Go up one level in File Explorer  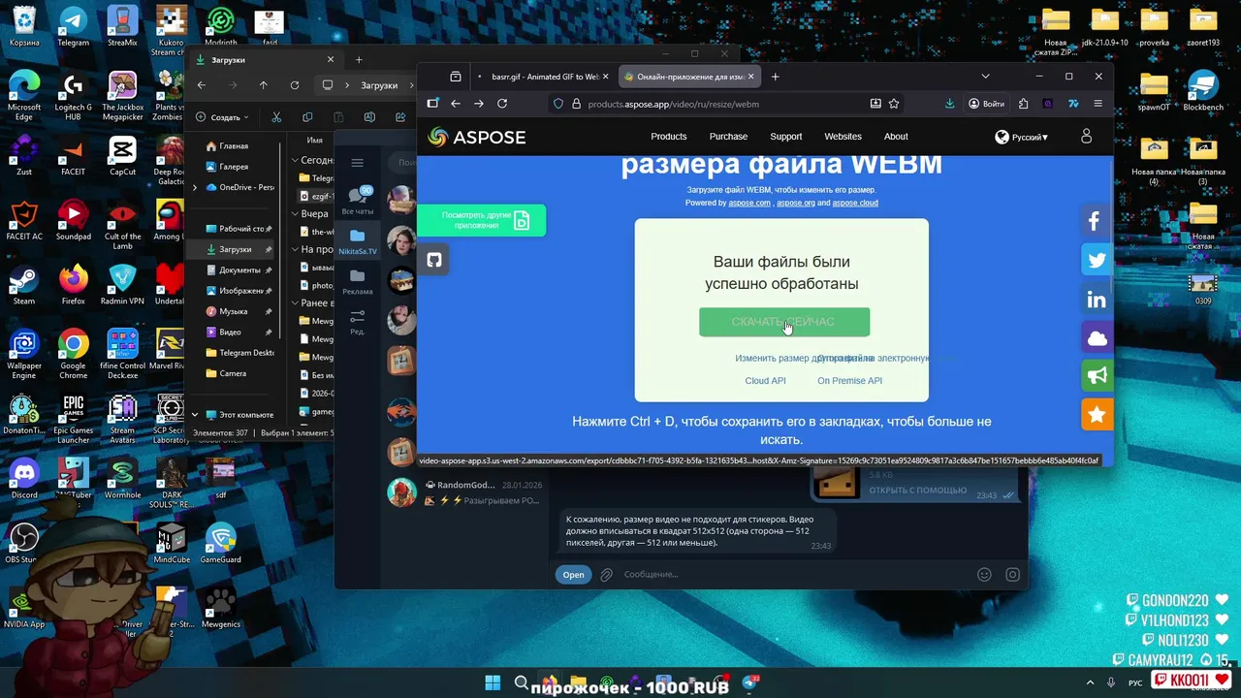(x=263, y=85)
